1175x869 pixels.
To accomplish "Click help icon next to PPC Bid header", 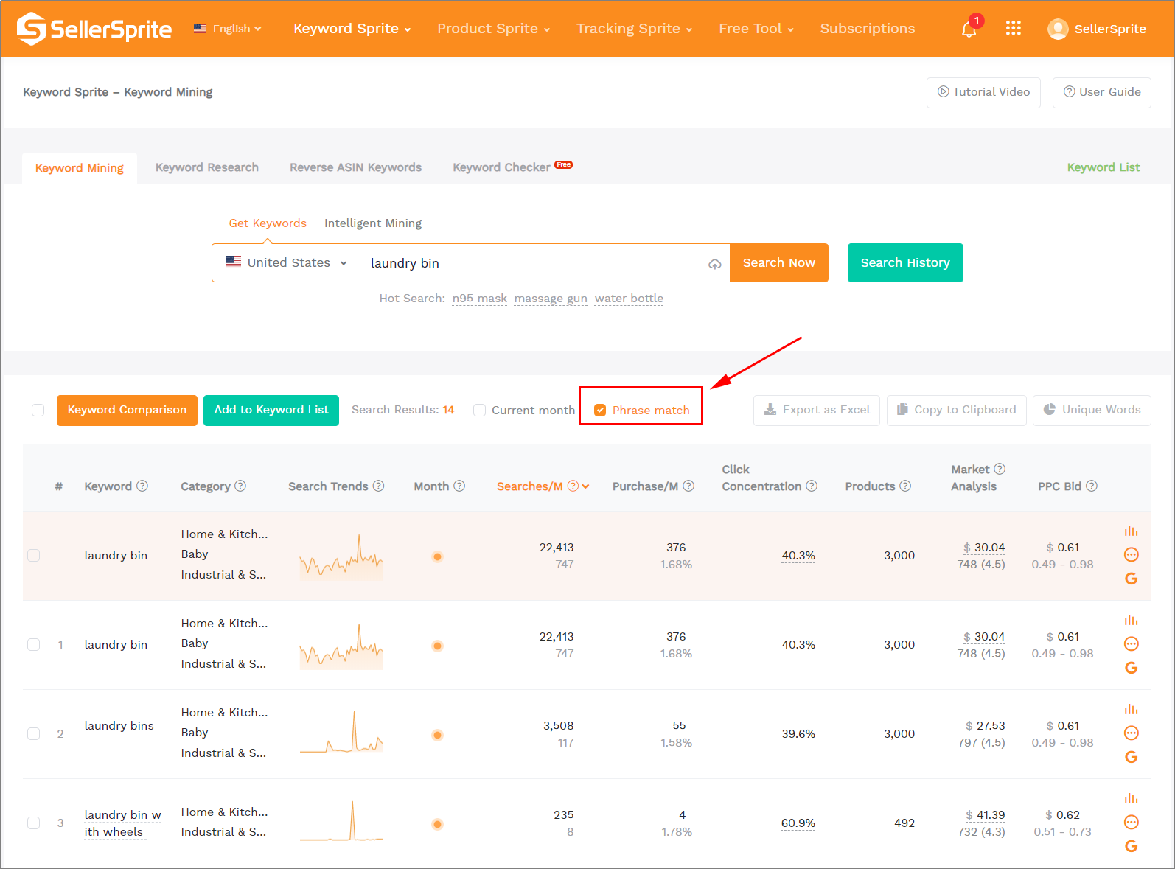I will (1092, 486).
